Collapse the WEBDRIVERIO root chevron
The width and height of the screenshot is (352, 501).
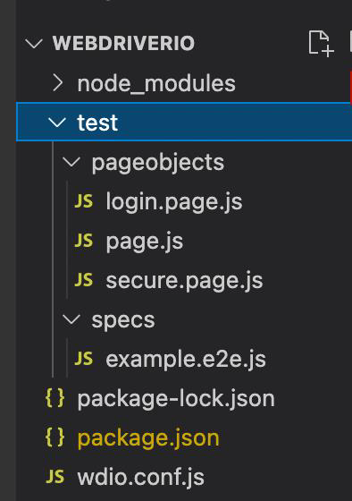pyautogui.click(x=34, y=44)
